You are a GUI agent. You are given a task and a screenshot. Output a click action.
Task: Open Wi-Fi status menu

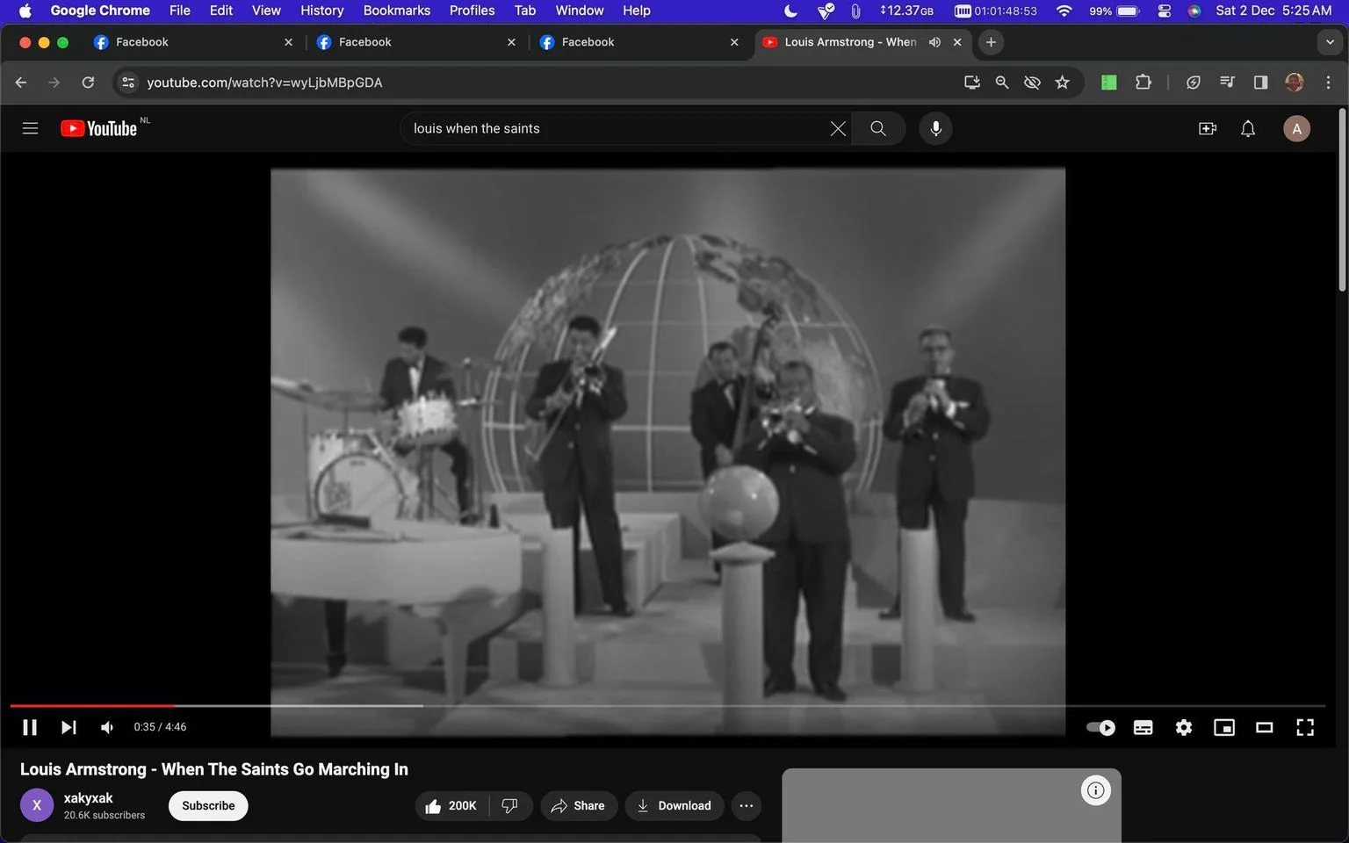(x=1064, y=11)
